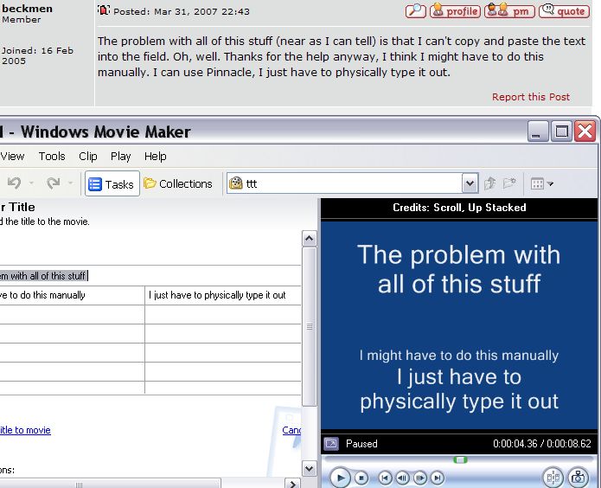The height and width of the screenshot is (488, 601).
Task: Click the collection dropdown arrow
Action: (470, 183)
